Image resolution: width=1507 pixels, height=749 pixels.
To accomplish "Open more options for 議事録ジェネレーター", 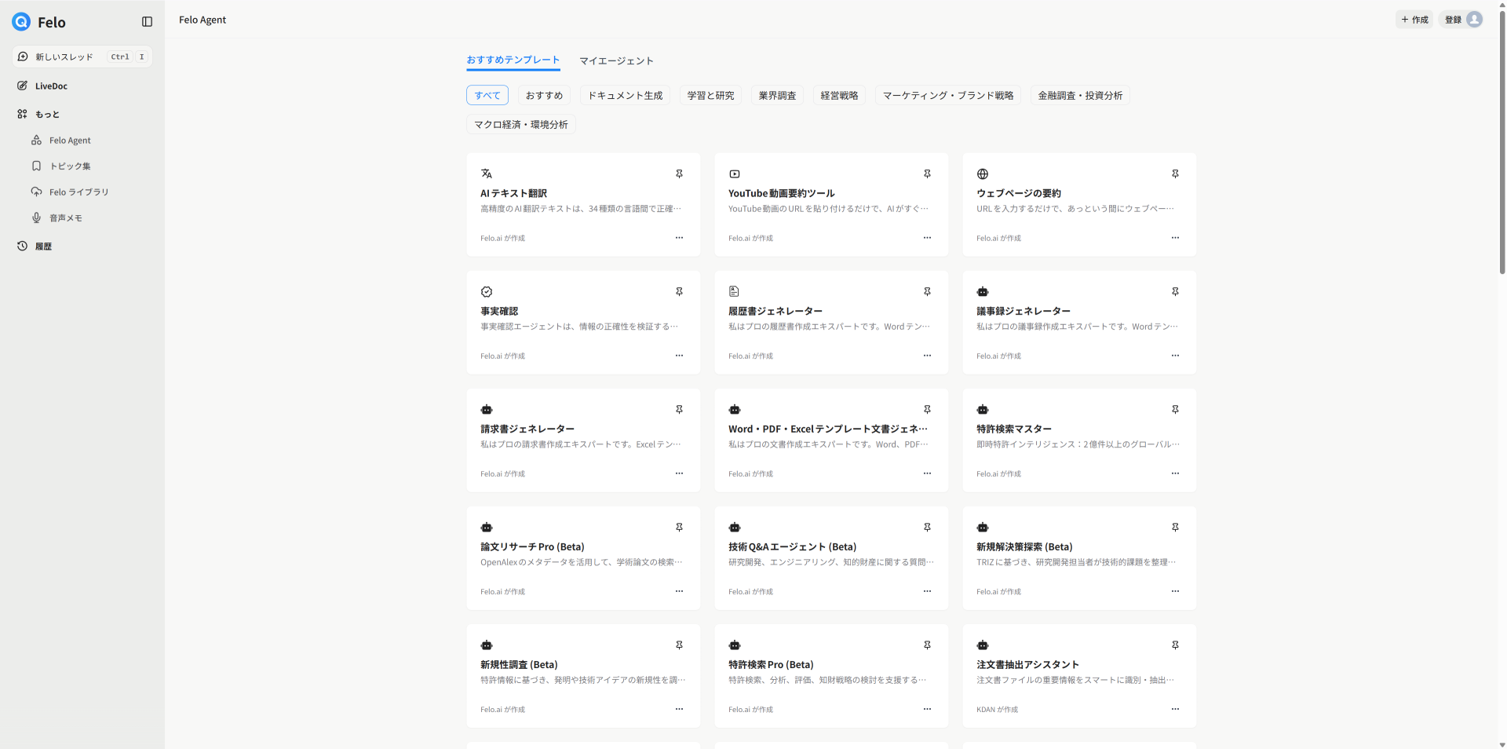I will coord(1175,356).
